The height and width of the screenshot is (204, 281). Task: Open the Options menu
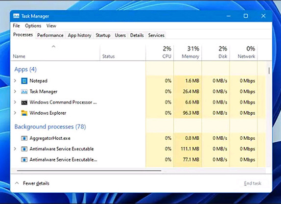coord(33,26)
